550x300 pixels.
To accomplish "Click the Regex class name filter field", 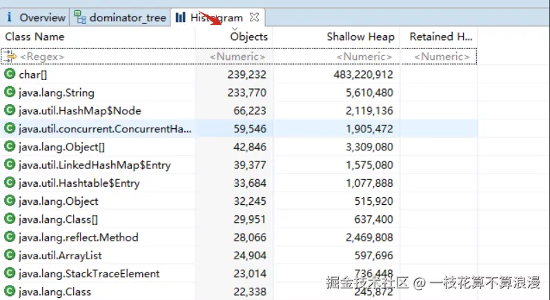I will (x=42, y=57).
